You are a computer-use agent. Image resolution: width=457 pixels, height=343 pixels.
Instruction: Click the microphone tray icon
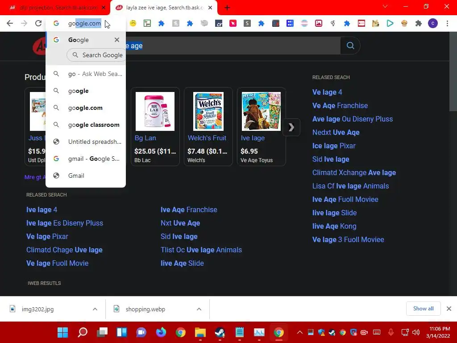tap(391, 332)
